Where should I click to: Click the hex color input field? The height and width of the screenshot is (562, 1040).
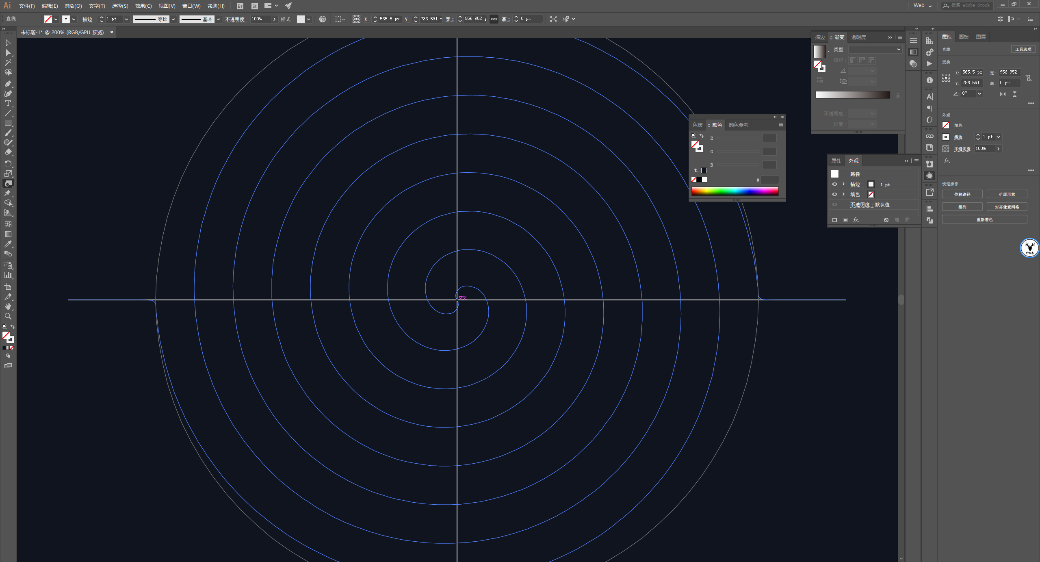point(769,180)
